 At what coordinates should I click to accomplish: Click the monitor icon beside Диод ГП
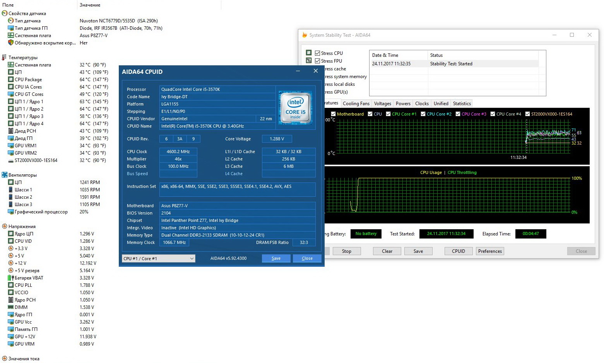11,138
